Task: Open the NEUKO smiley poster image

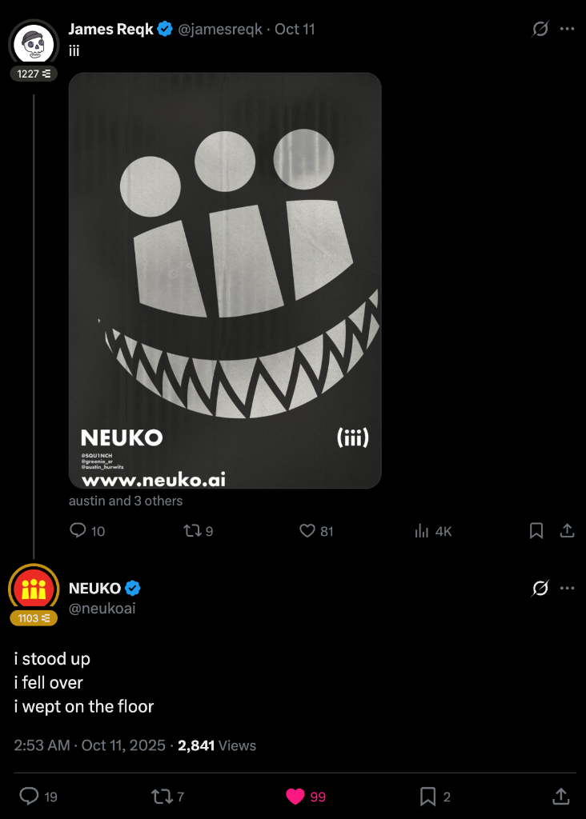Action: (225, 280)
